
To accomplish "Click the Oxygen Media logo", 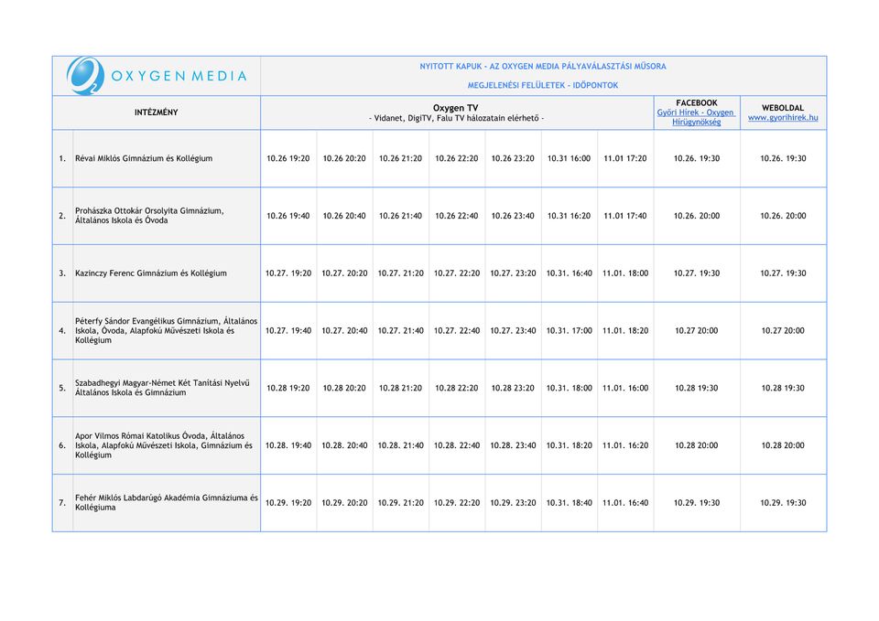I will (157, 76).
